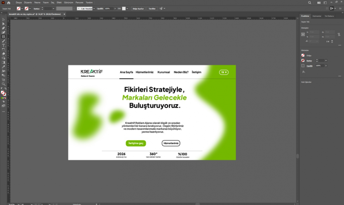Select the Direct Selection tool
Screen dimensions: 344x205
[x=3, y=24]
